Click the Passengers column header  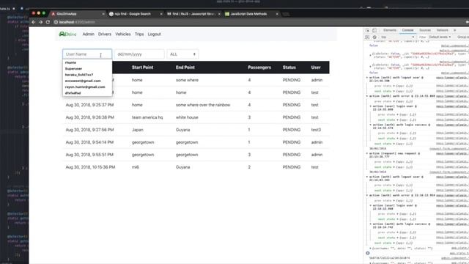pyautogui.click(x=259, y=67)
